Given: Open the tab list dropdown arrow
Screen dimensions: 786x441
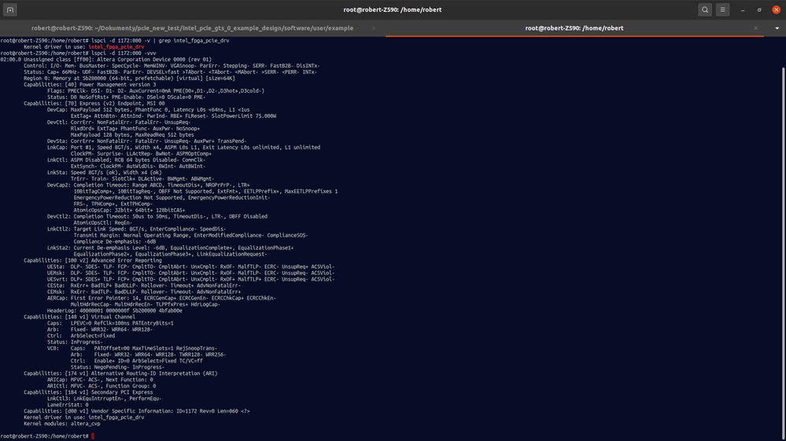Looking at the screenshot, I should point(777,28).
